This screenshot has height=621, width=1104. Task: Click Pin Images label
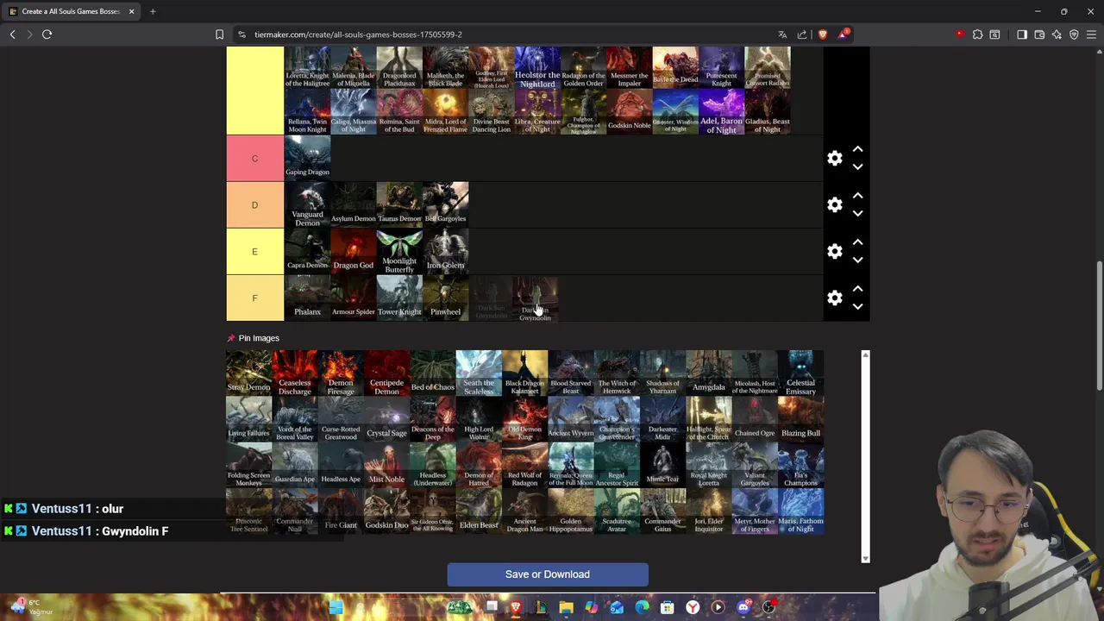(259, 338)
